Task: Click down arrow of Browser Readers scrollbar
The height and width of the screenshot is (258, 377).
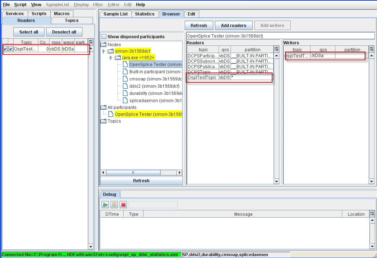Action: [276, 182]
